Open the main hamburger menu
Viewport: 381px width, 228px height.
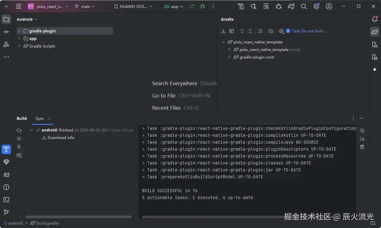pyautogui.click(x=19, y=6)
